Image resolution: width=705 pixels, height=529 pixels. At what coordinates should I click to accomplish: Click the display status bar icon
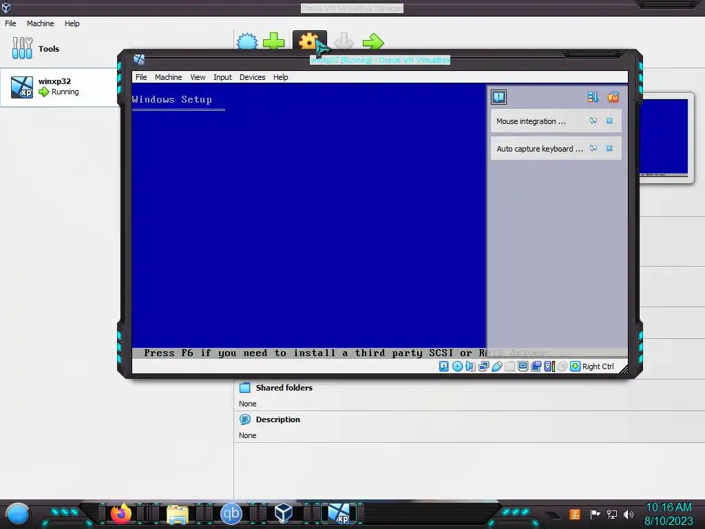tap(523, 366)
